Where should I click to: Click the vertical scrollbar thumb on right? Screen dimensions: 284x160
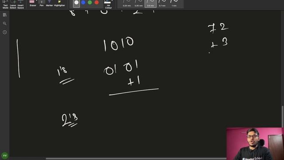click(283, 116)
